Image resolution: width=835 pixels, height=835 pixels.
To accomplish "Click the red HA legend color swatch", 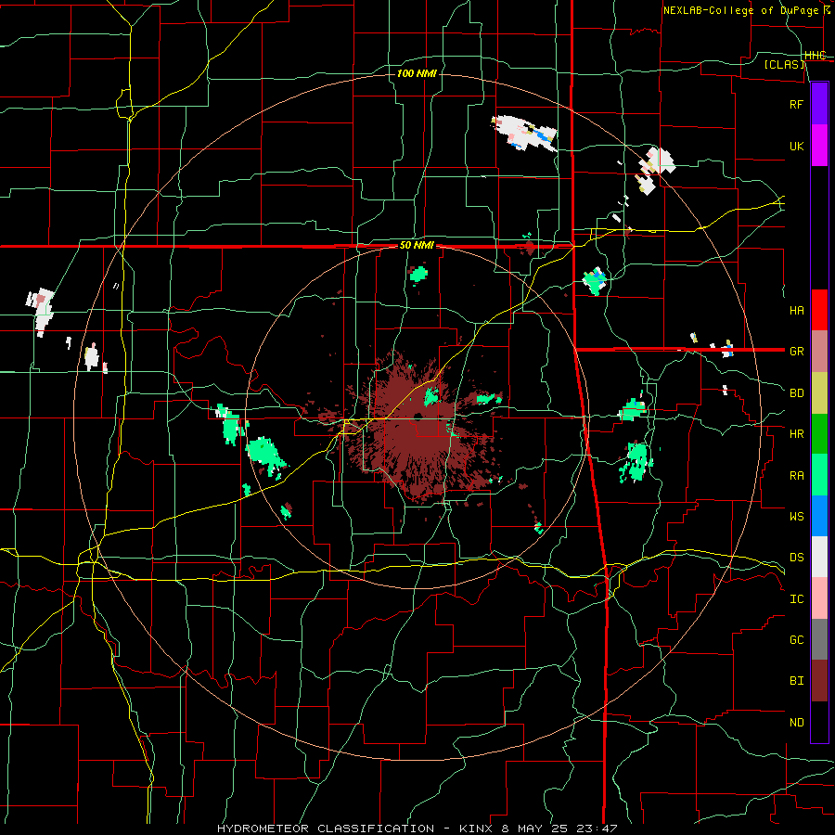I will click(x=819, y=310).
